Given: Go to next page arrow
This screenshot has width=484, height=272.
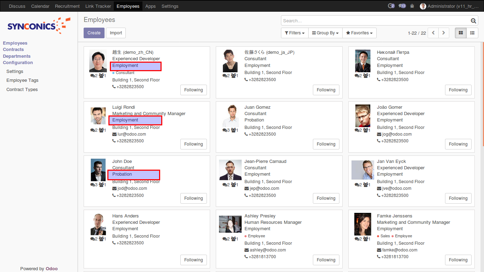Looking at the screenshot, I should (444, 33).
